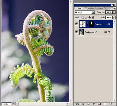This screenshot has height=106, width=117.
Task: Create a new layer
Action: click(x=105, y=104)
